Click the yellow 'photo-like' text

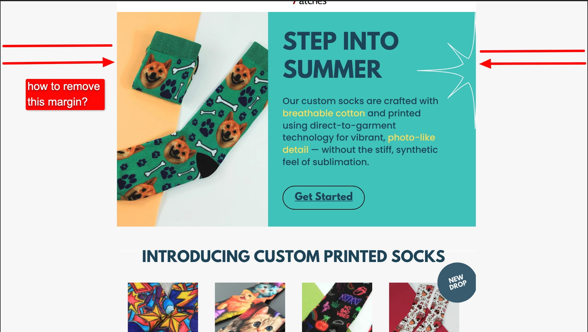(411, 137)
